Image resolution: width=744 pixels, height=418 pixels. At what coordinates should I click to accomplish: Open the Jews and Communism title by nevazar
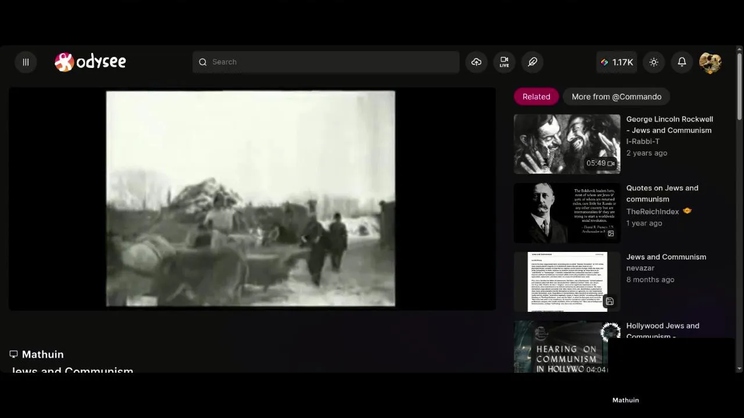pos(666,257)
